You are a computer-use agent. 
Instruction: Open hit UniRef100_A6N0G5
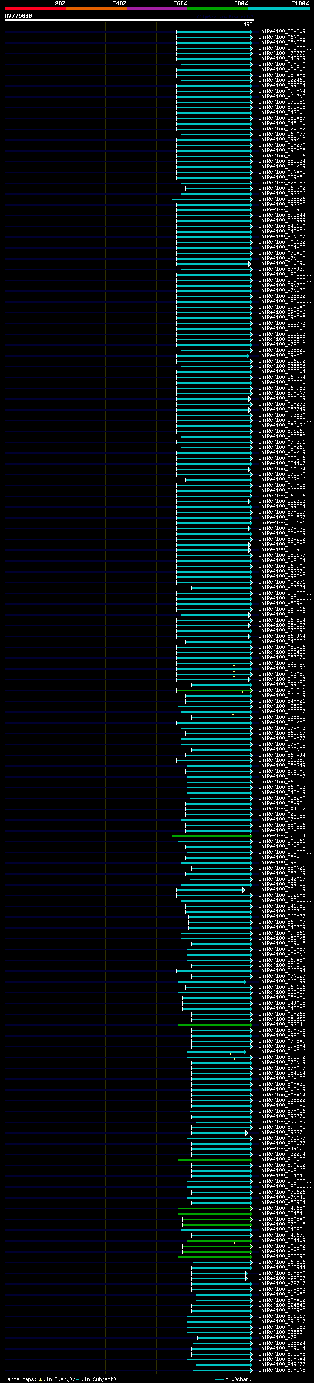point(281,37)
